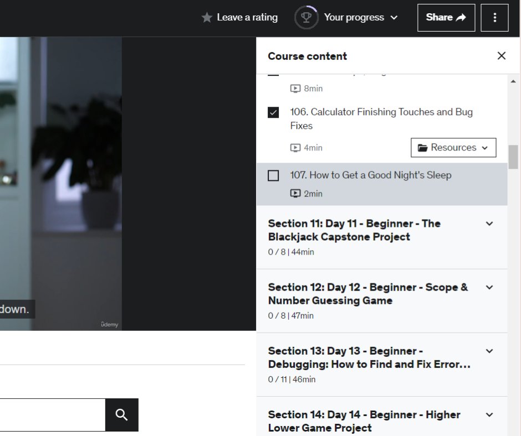Image resolution: width=521 pixels, height=436 pixels.
Task: Click the search input field
Action: click(53, 415)
